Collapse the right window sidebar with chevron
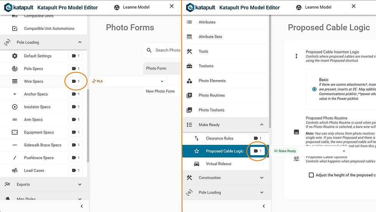This screenshot has height=212, width=376. 264,206
